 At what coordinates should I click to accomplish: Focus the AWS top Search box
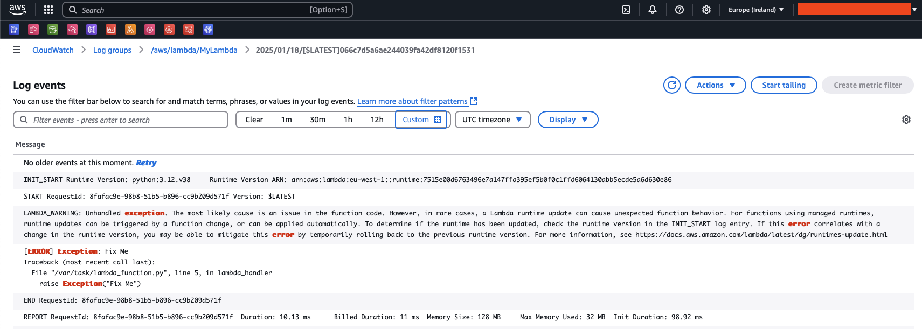(x=207, y=10)
